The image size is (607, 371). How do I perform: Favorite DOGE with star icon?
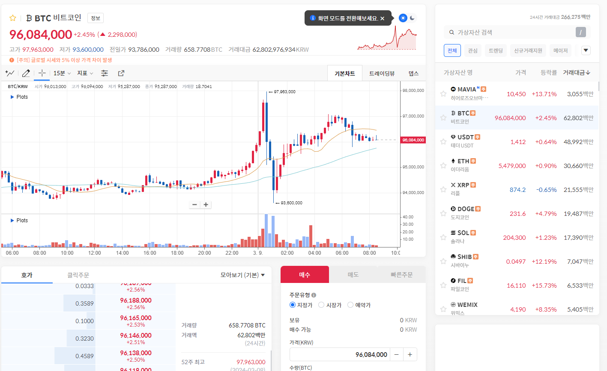[x=443, y=213]
